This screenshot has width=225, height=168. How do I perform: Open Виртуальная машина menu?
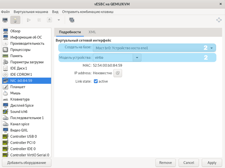31,12
